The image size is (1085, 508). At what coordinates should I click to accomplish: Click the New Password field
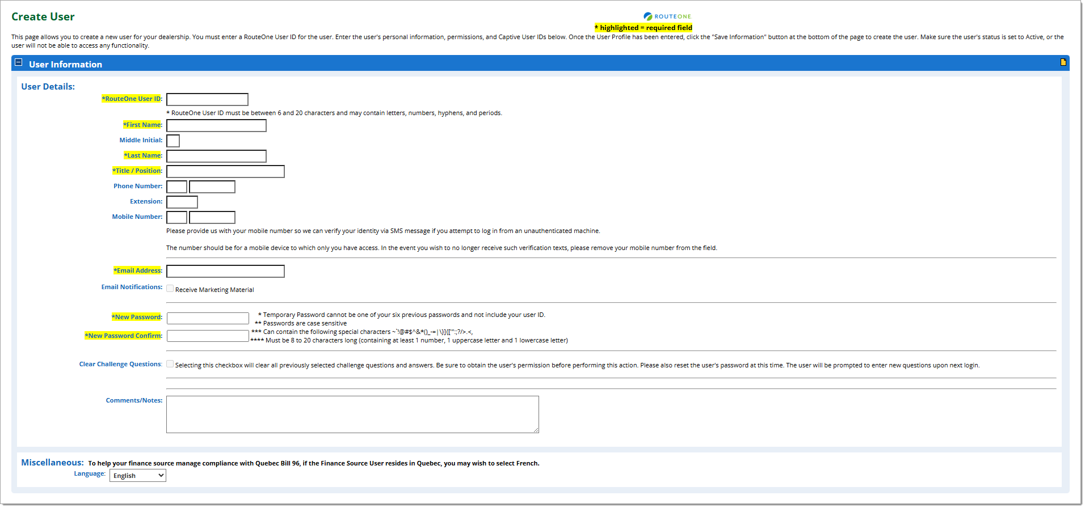pyautogui.click(x=208, y=318)
